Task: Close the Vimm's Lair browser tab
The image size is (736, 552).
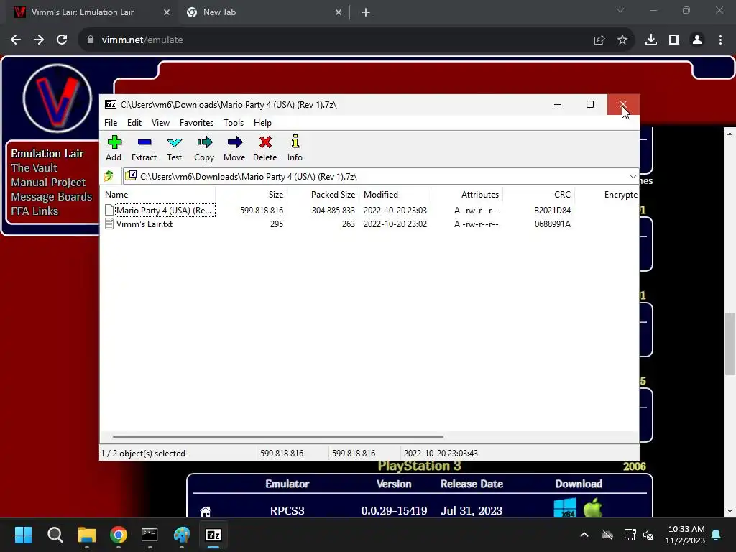Action: (x=167, y=12)
